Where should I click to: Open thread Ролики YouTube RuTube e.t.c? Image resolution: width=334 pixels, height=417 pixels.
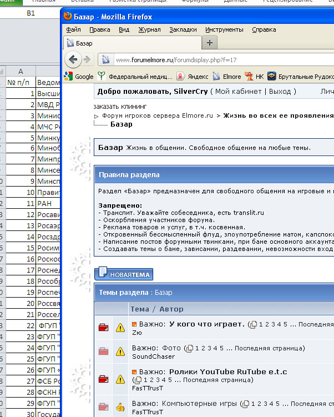pos(228,371)
